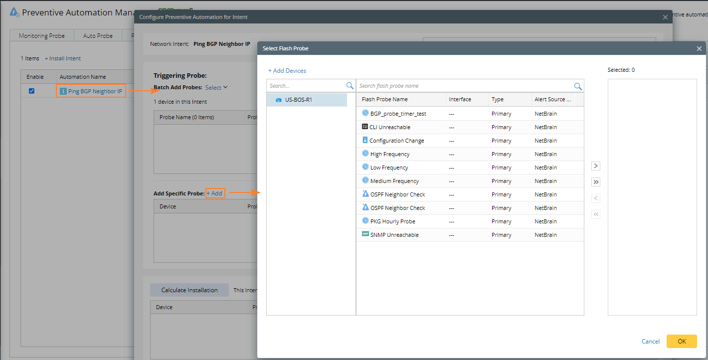Click the CLI Unreachable probe icon
The image size is (708, 360).
click(x=365, y=127)
